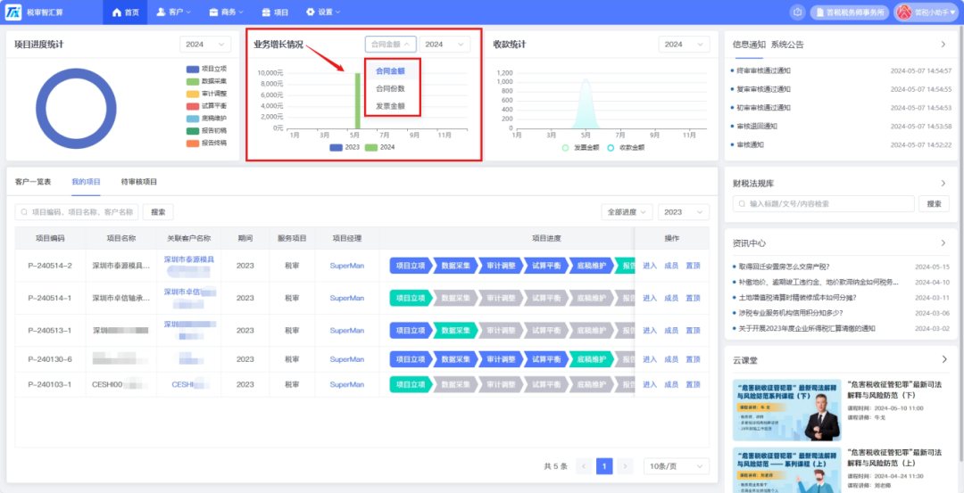The image size is (964, 493).
Task: Expand the 全部进度 dropdown
Action: 627,212
